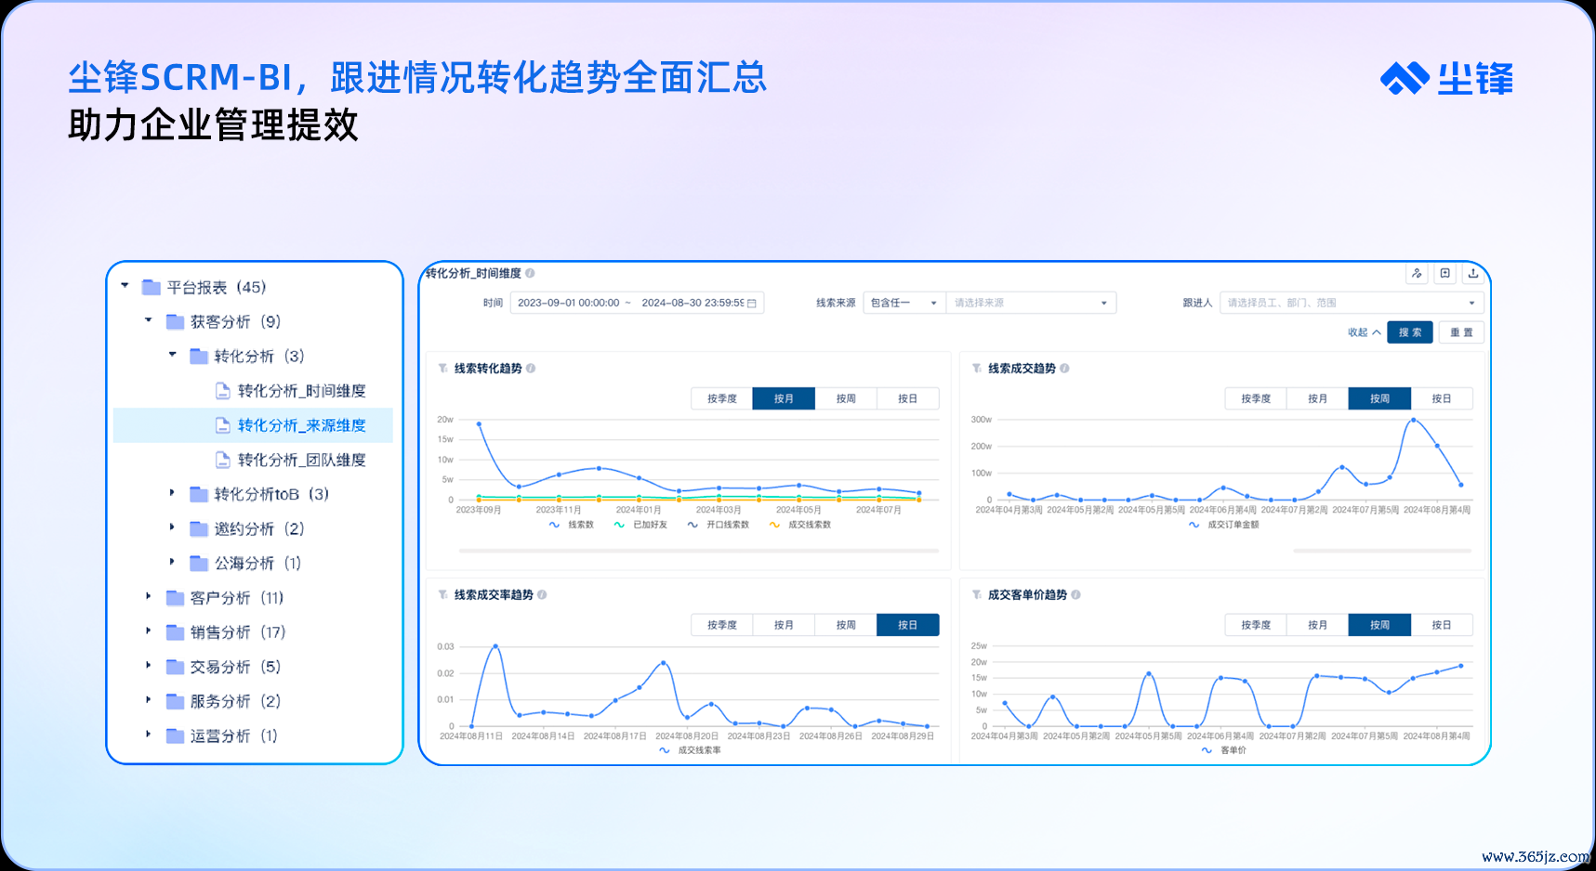Click filter icon of 线索成交趋势 chart
Viewport: 1596px width, 871px height.
977,369
